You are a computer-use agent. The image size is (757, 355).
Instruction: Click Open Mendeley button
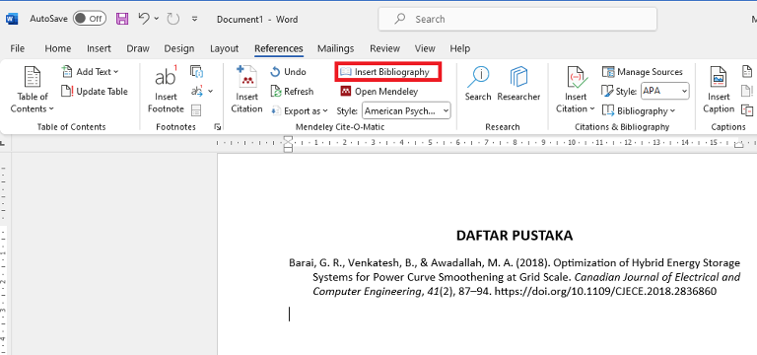[379, 92]
